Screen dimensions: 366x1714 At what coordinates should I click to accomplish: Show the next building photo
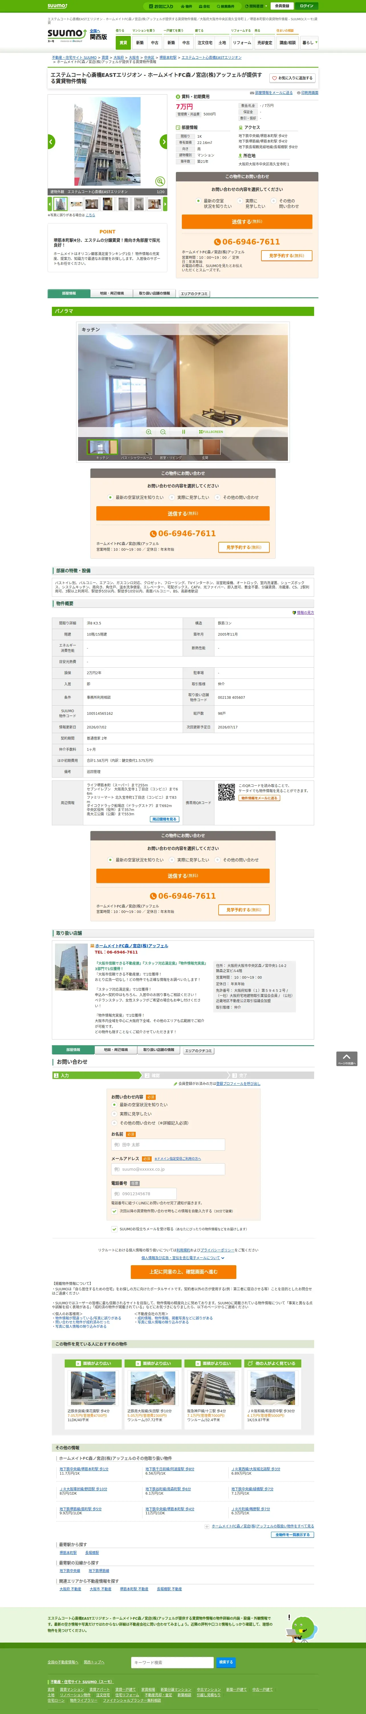click(163, 141)
